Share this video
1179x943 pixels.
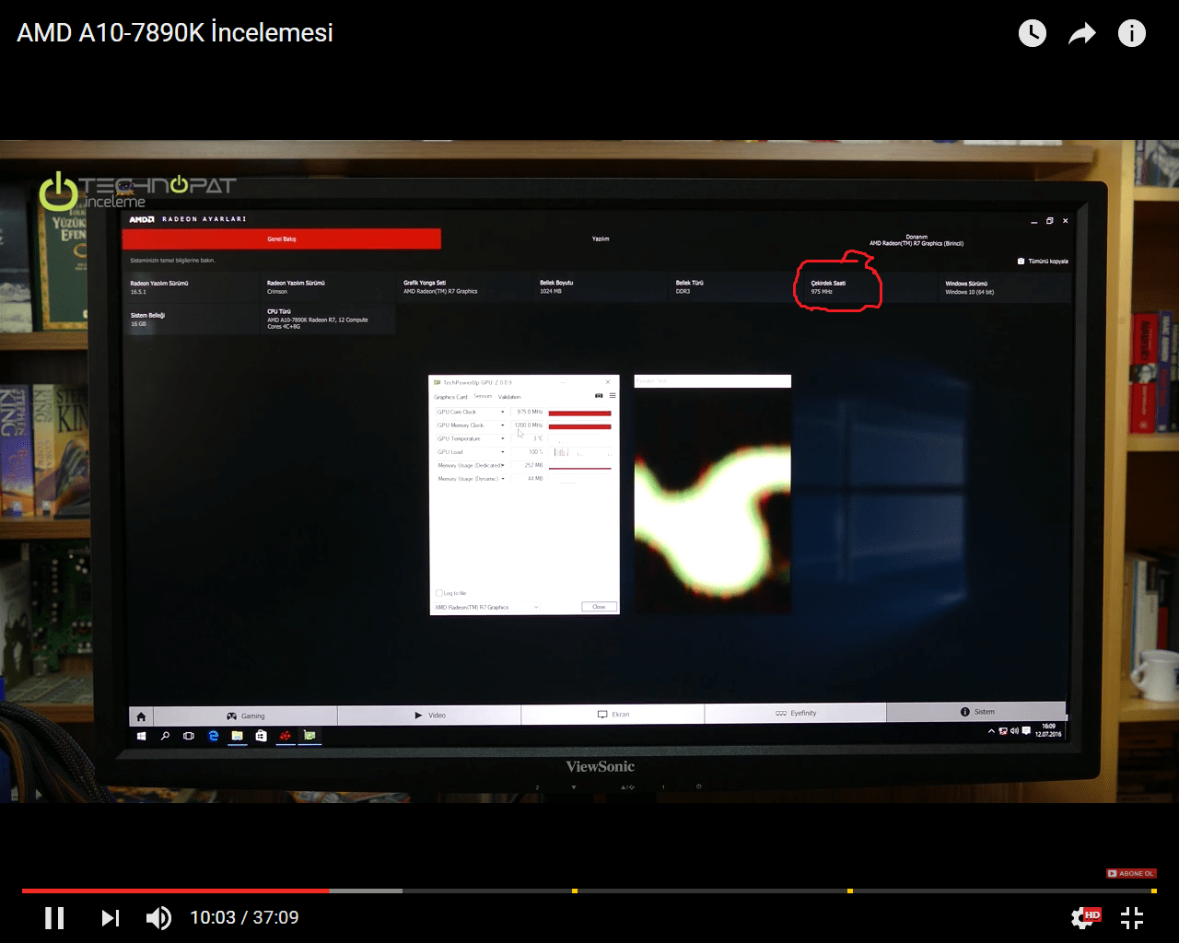coord(1082,34)
